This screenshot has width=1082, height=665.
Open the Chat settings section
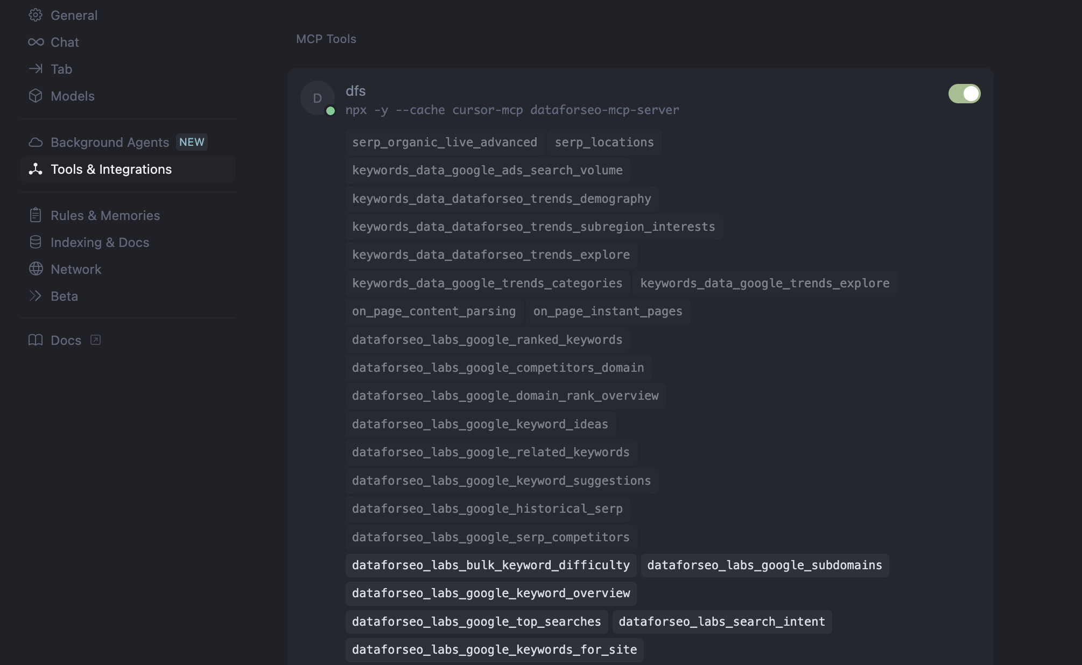128,42
